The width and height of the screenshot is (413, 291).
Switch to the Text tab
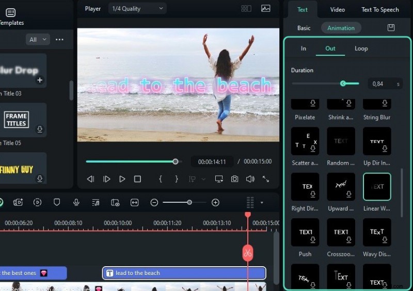point(302,10)
